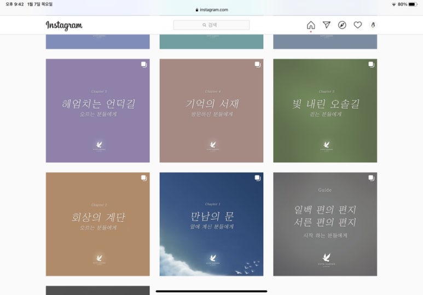Open the 만남의 문 Chapter 1 post
This screenshot has width=423, height=295.
(x=211, y=224)
